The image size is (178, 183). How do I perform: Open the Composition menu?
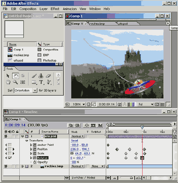point(28,9)
